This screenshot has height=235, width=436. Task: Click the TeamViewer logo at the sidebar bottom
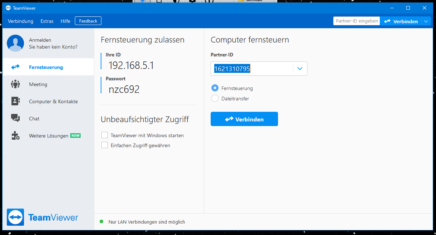(43, 217)
